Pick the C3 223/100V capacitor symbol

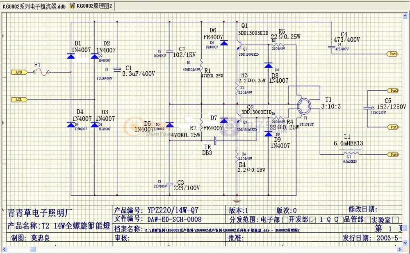point(170,184)
